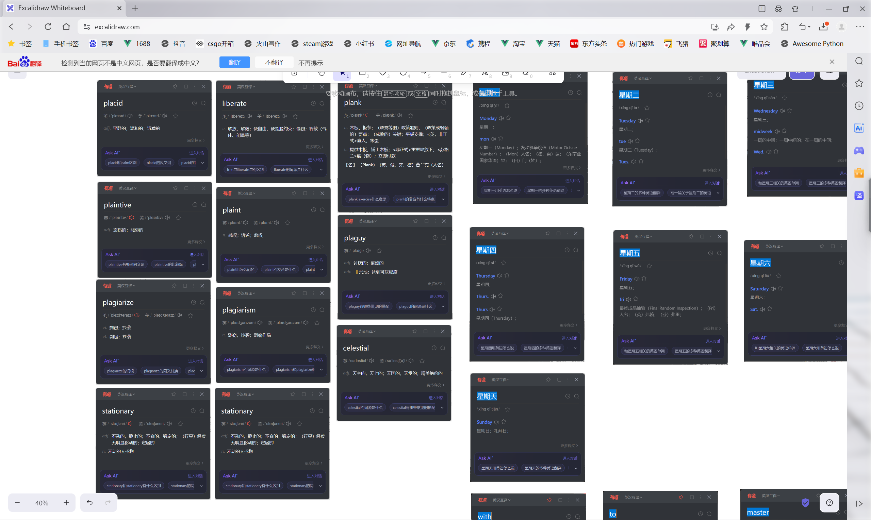Image resolution: width=871 pixels, height=520 pixels.
Task: Open the user profile avatar
Action: pyautogui.click(x=841, y=27)
